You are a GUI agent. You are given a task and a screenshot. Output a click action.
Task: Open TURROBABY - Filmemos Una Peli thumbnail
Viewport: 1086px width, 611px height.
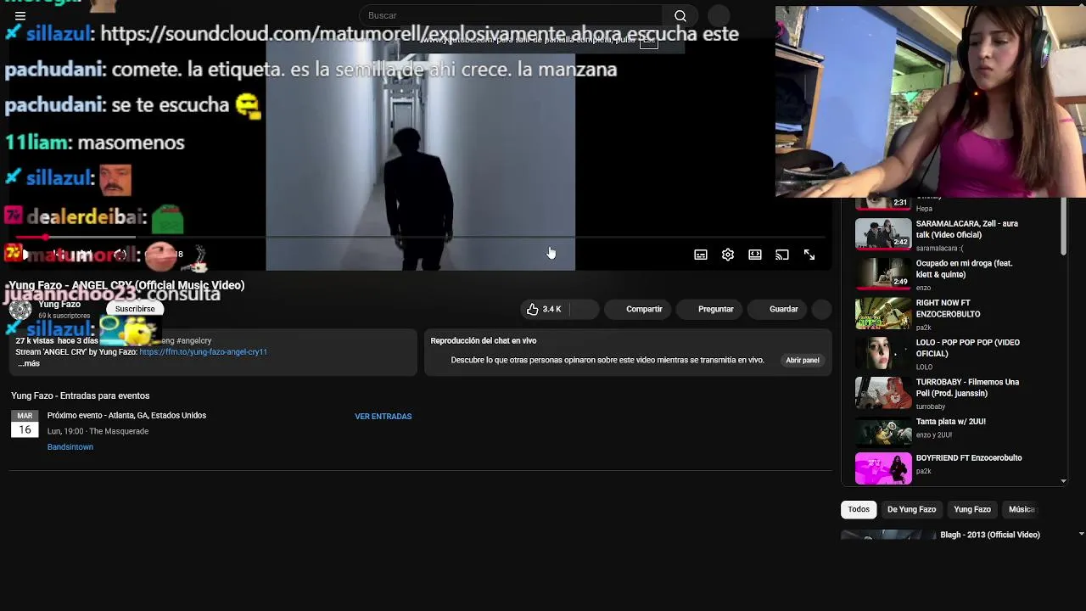point(883,393)
